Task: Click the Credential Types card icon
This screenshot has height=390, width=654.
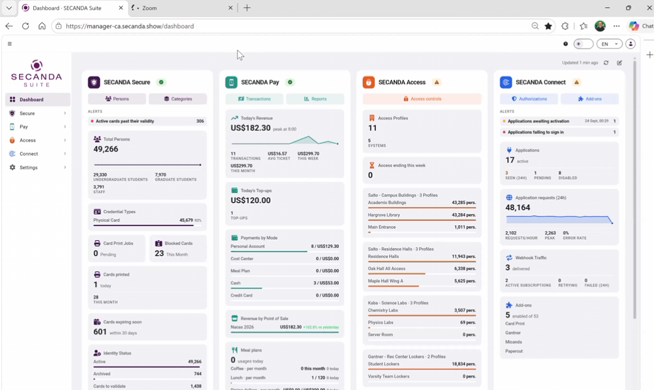Action: click(x=97, y=212)
